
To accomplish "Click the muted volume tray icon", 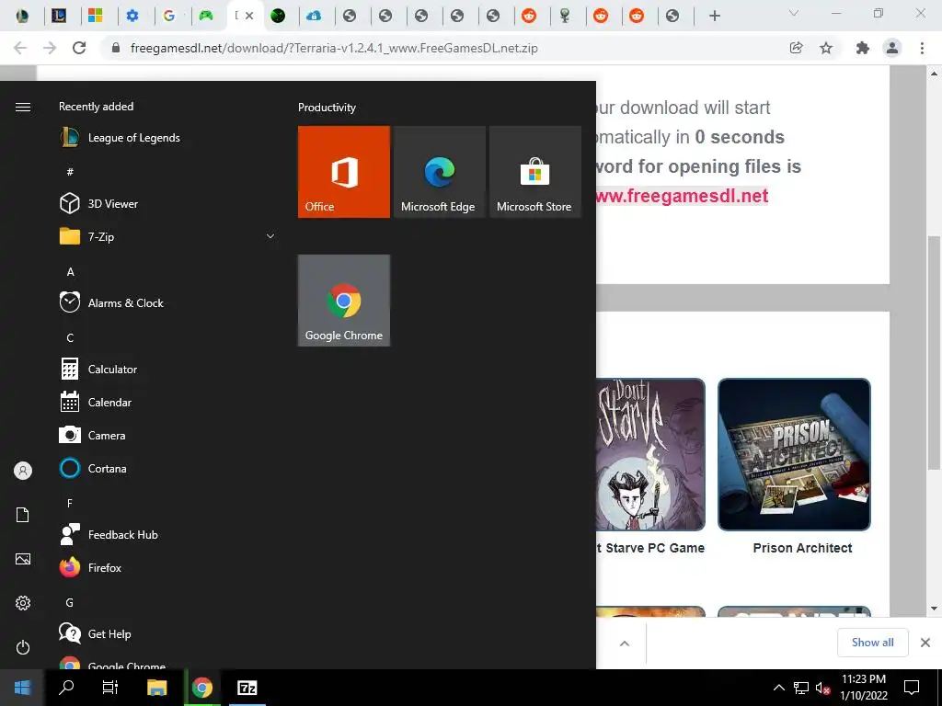I will pos(823,688).
